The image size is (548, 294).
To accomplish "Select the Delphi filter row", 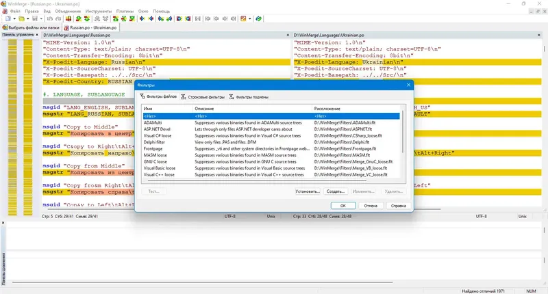I will 271,142.
